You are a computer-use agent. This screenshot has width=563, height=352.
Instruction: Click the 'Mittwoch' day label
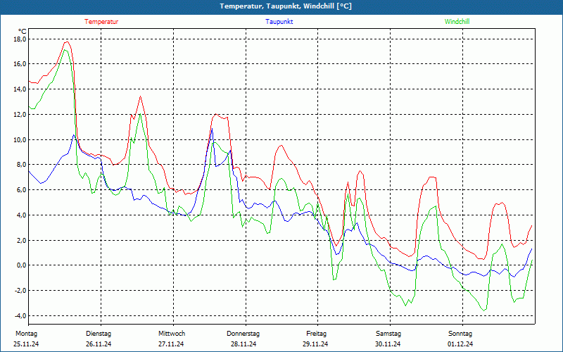tap(172, 334)
